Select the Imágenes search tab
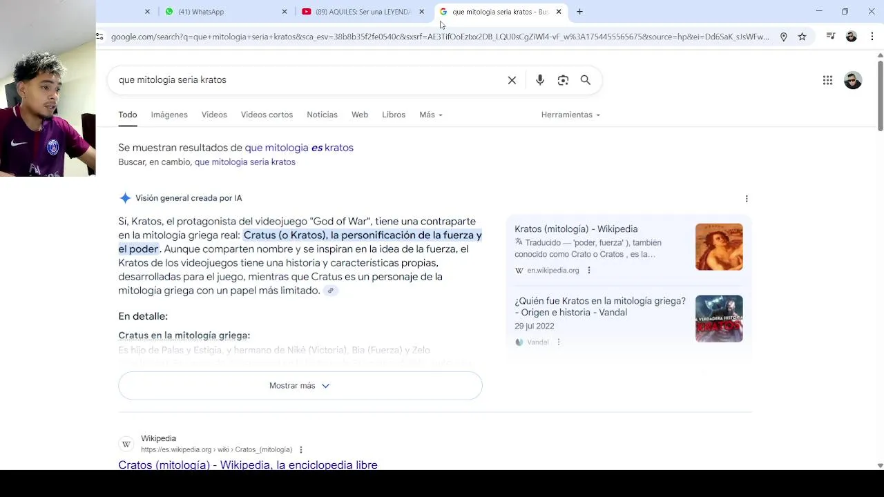 pos(169,115)
